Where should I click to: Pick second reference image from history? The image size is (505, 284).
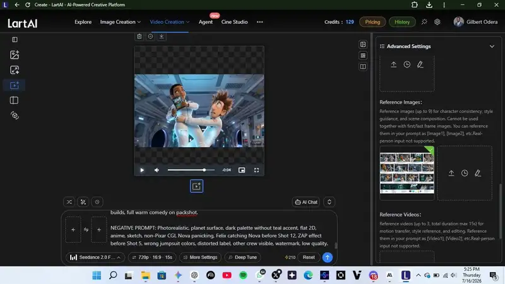465,173
